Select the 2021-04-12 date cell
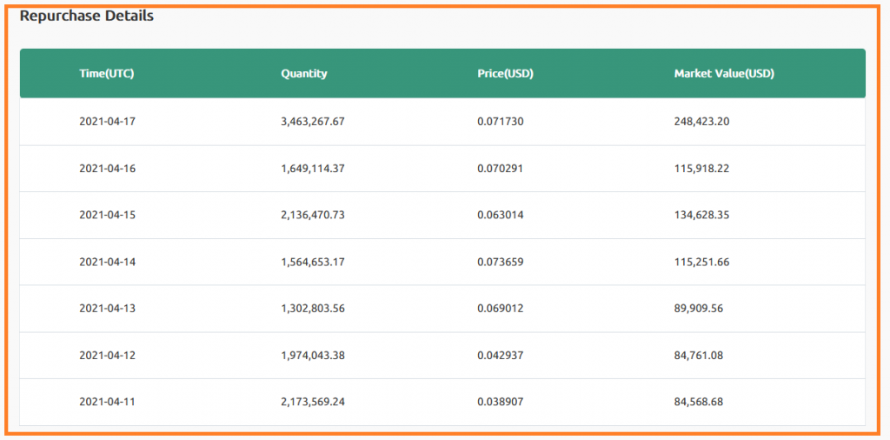The image size is (890, 440). (108, 355)
